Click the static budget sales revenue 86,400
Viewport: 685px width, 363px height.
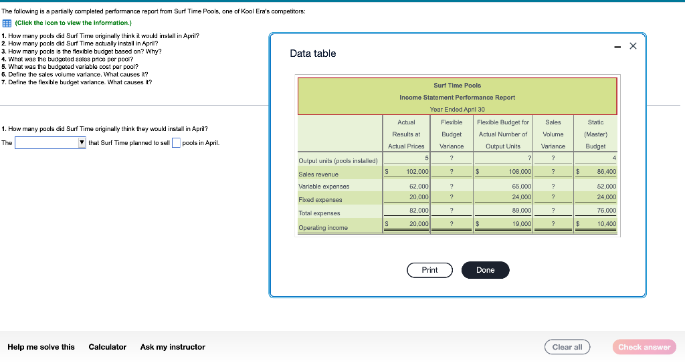pos(606,172)
